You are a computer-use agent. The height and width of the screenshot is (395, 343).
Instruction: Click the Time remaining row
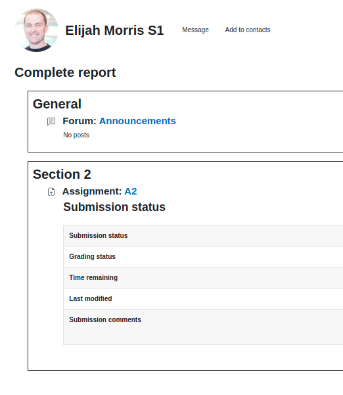pos(203,277)
